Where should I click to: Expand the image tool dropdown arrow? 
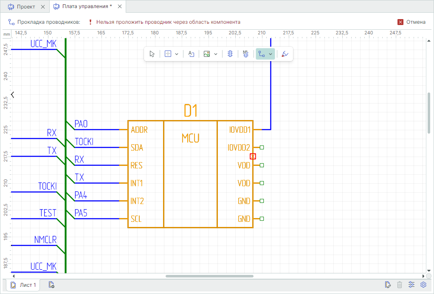[216, 54]
